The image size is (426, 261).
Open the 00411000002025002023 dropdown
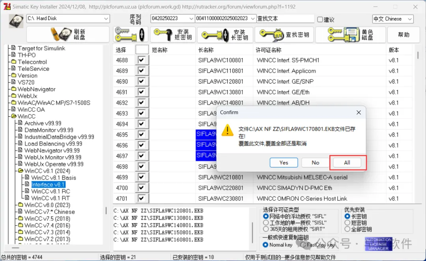coord(253,19)
